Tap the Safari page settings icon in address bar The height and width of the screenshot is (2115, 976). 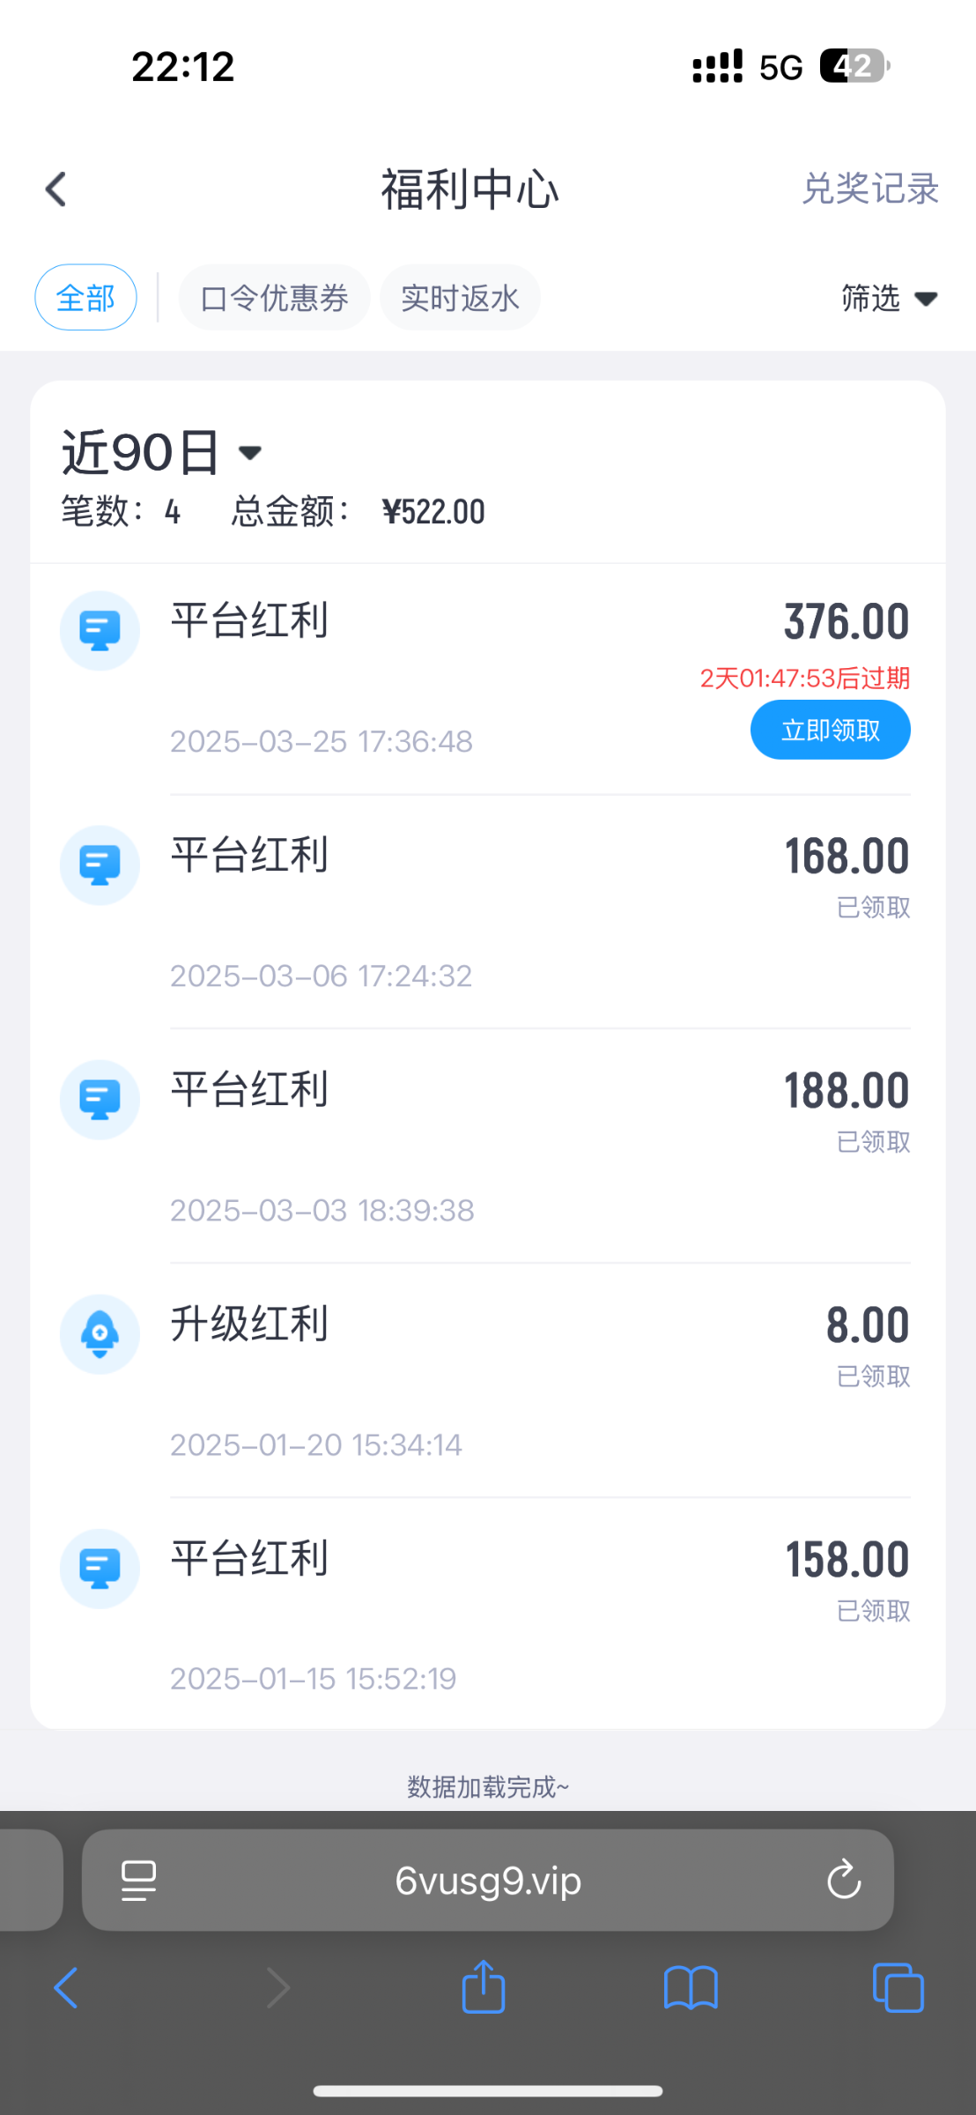(138, 1881)
